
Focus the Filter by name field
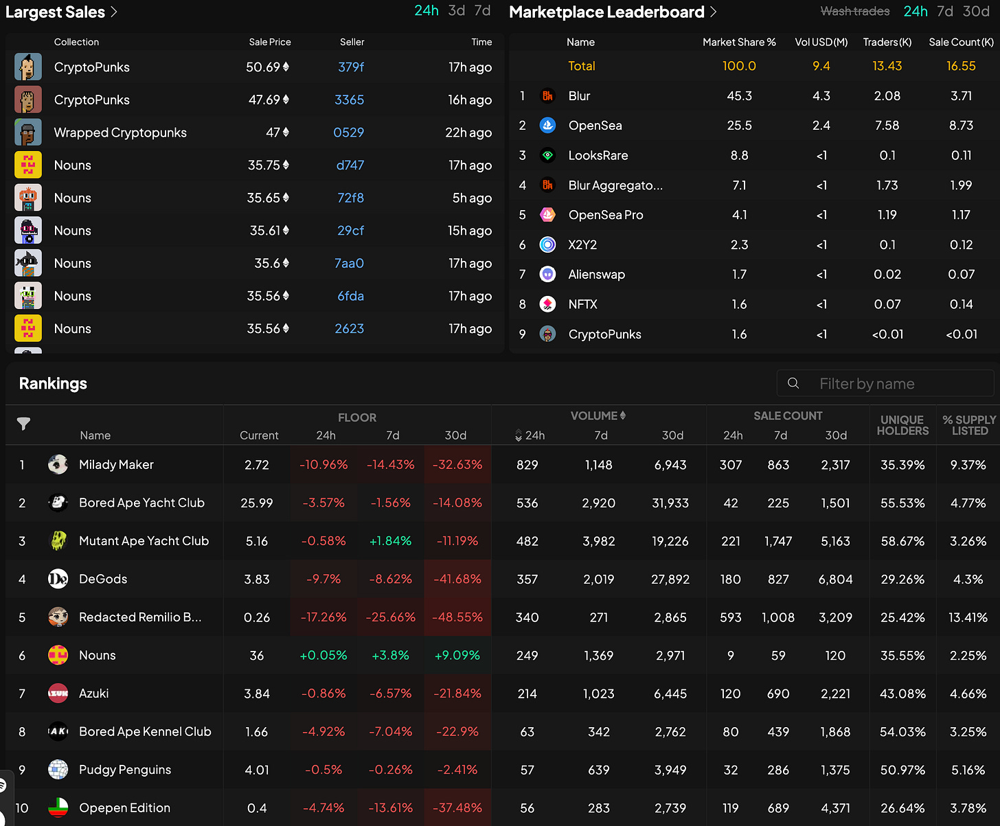click(885, 383)
